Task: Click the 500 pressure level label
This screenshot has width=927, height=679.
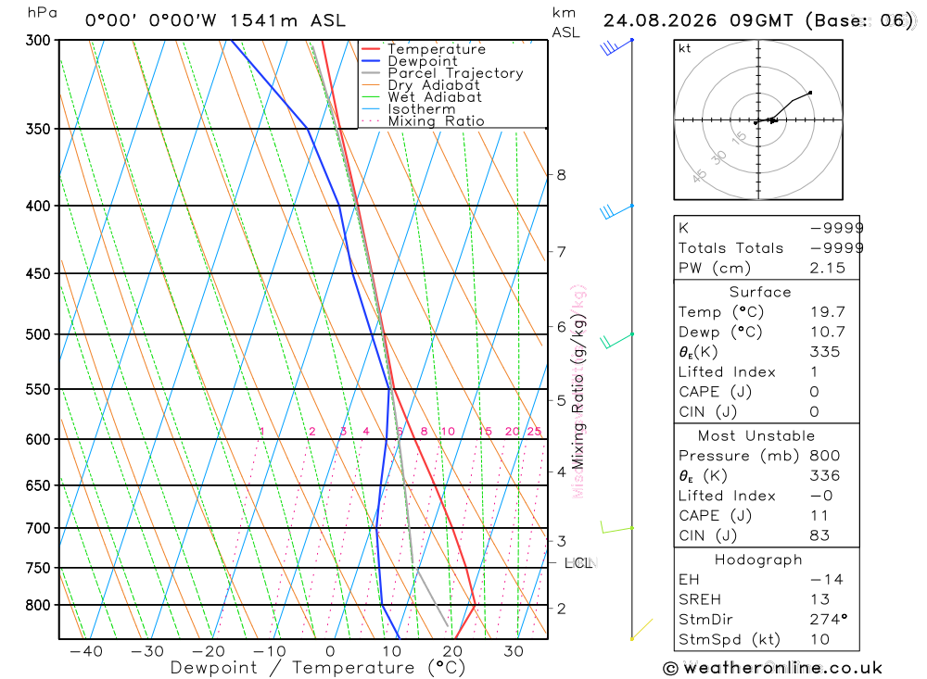Action: [x=38, y=334]
